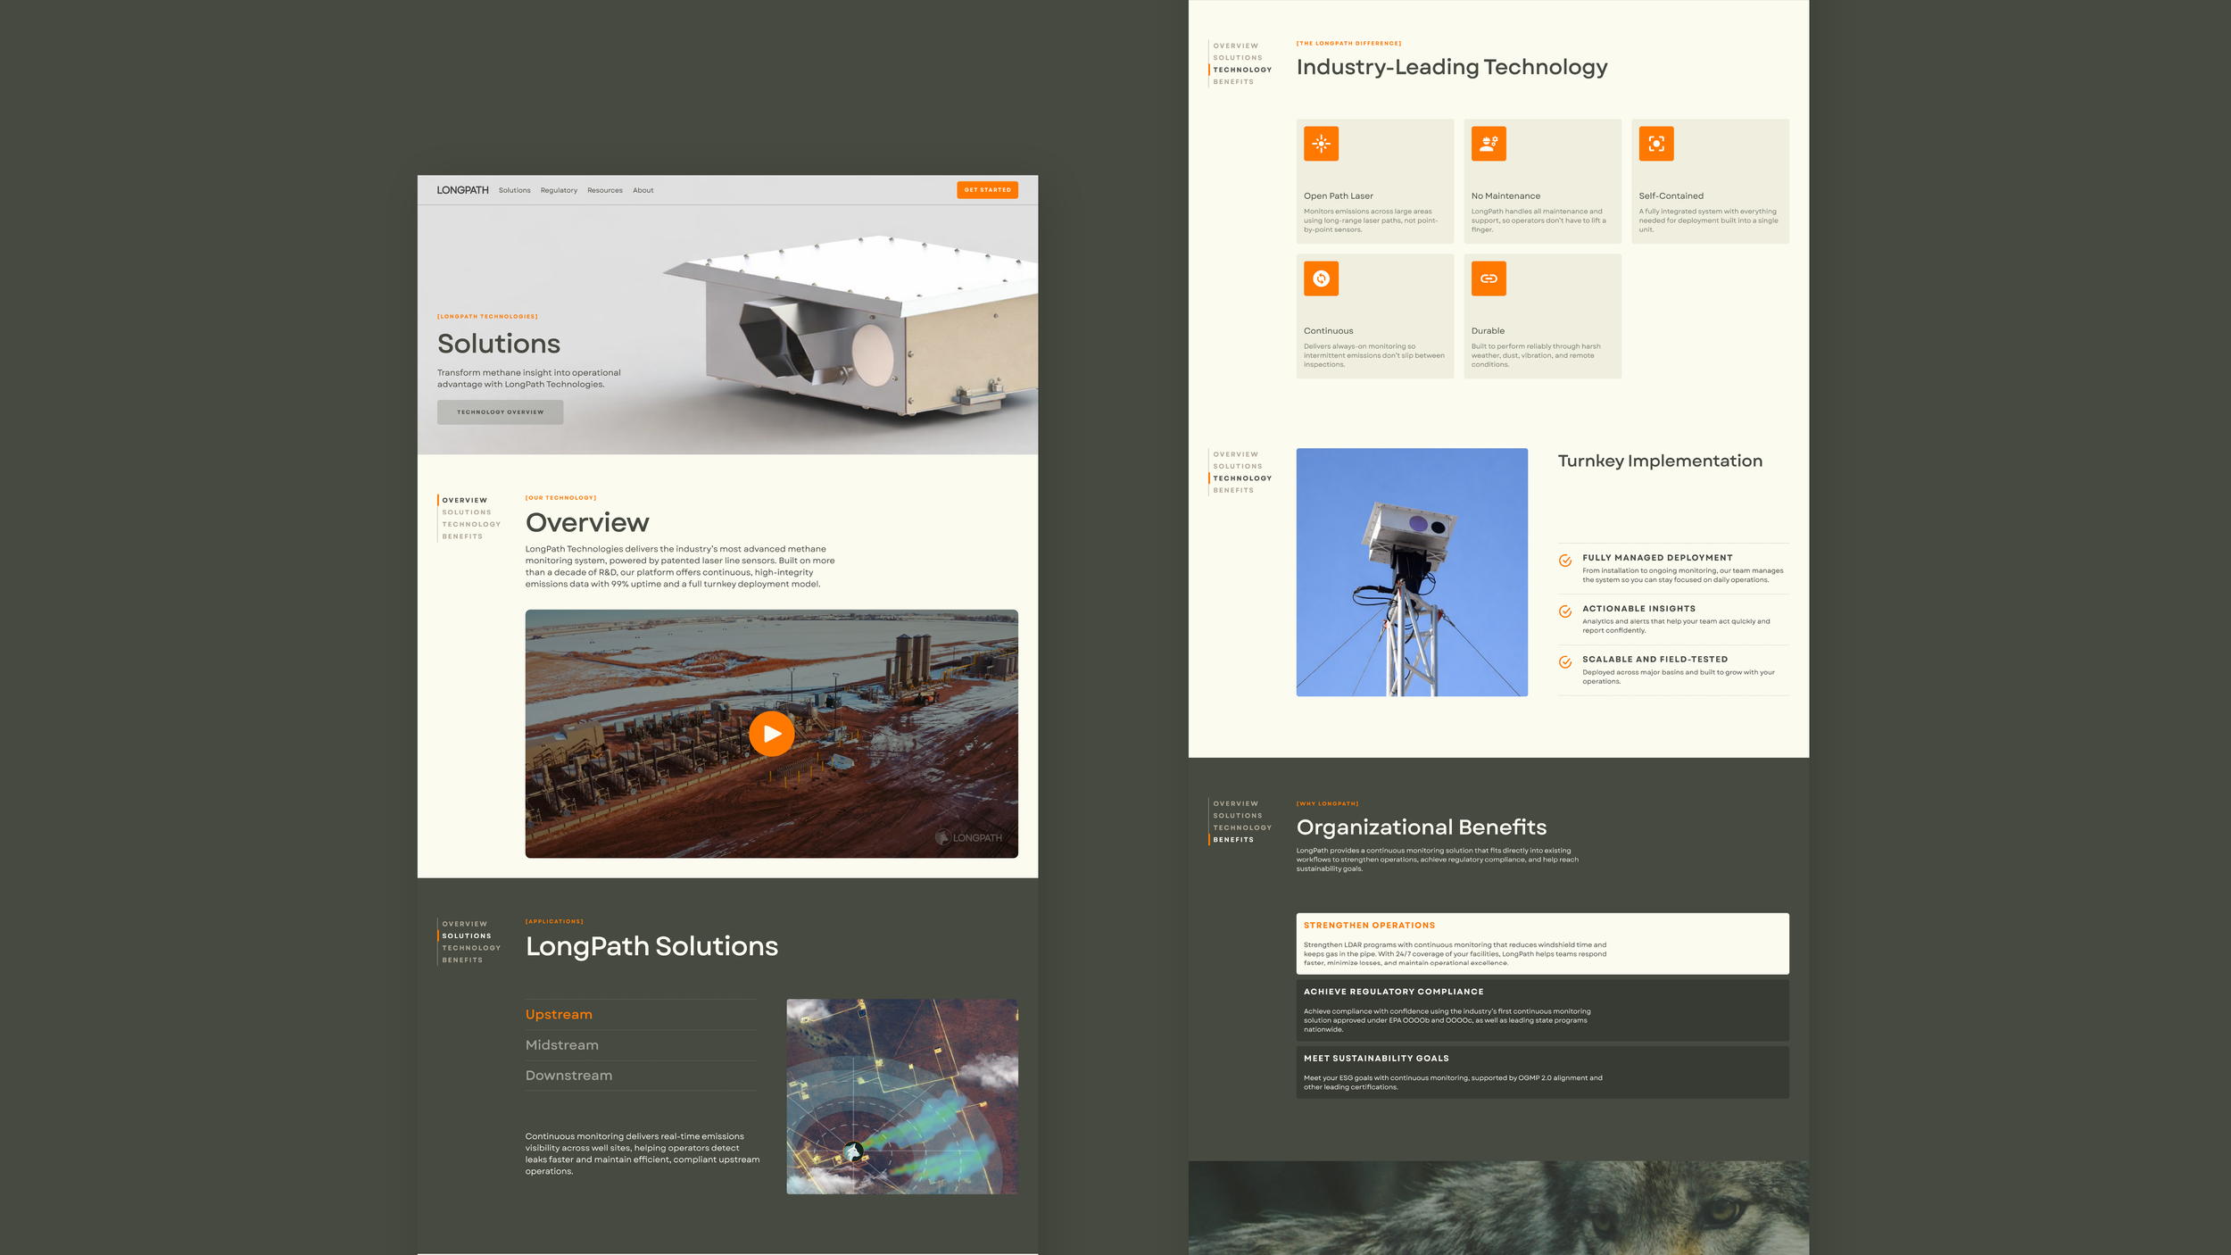The image size is (2231, 1255).
Task: Select the Midstream solution tab
Action: pyautogui.click(x=562, y=1045)
